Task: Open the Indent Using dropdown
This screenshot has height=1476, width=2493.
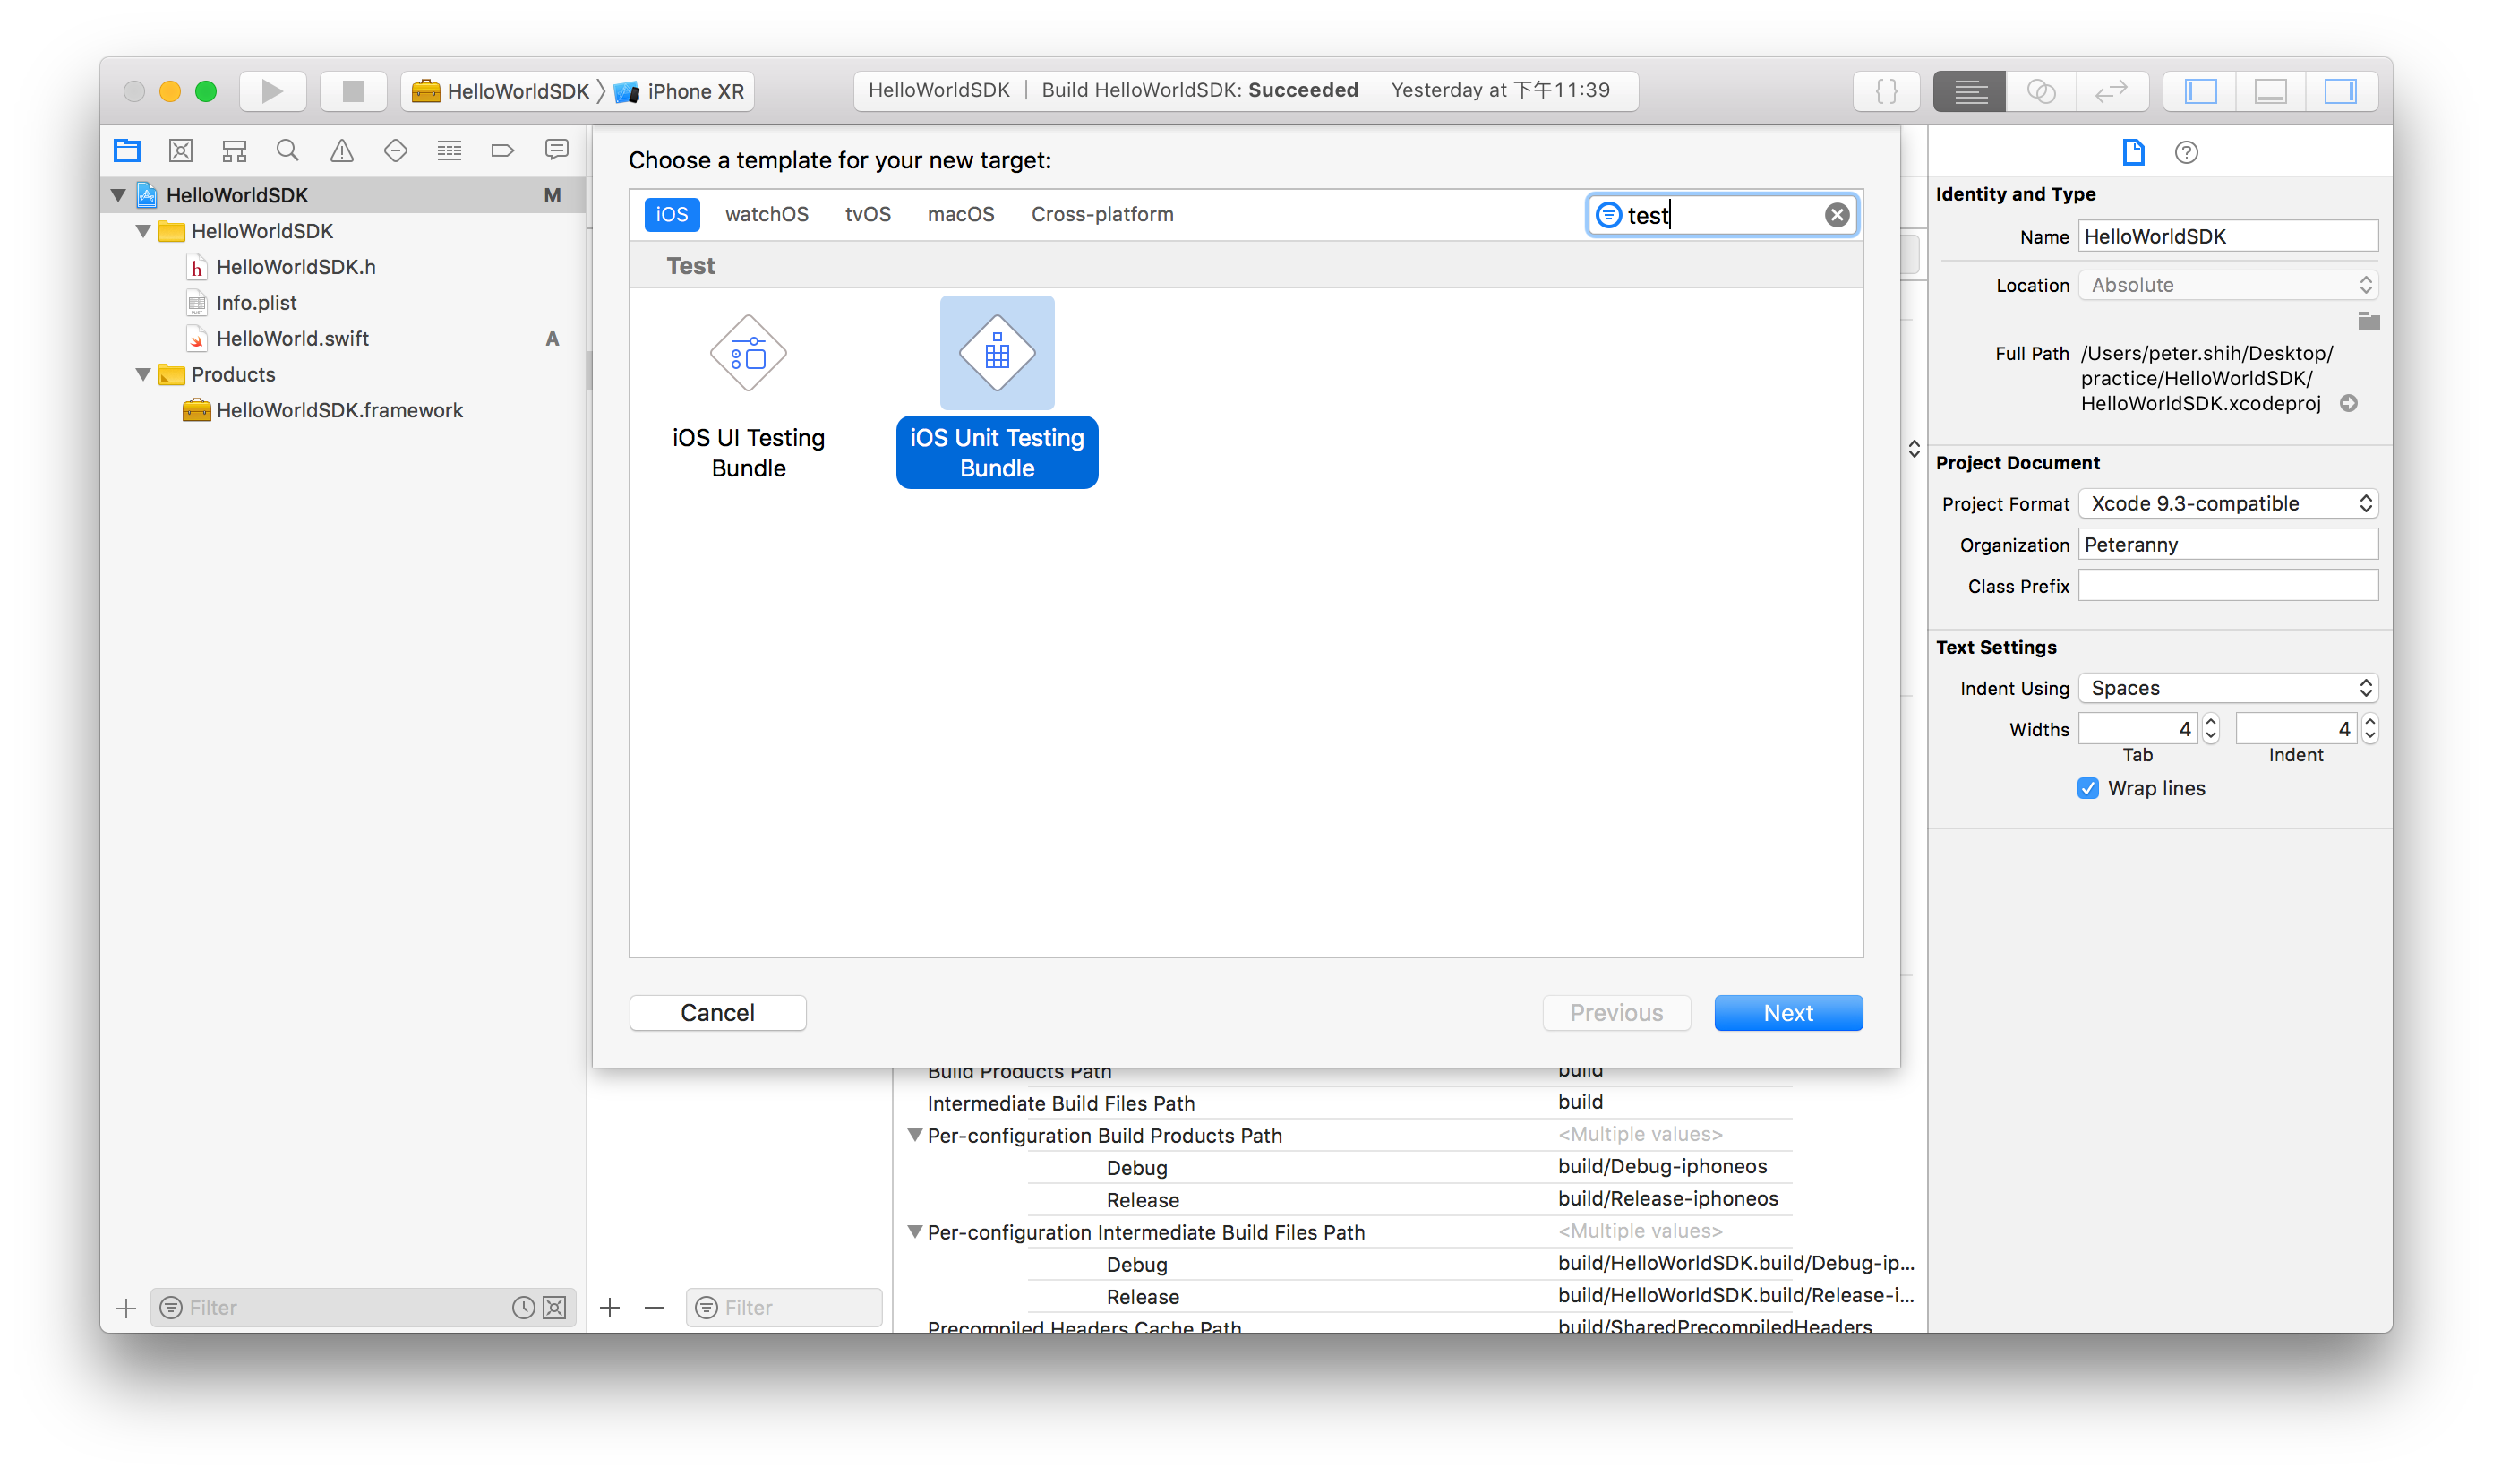Action: 2227,687
